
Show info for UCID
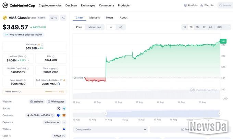[x=10, y=136]
